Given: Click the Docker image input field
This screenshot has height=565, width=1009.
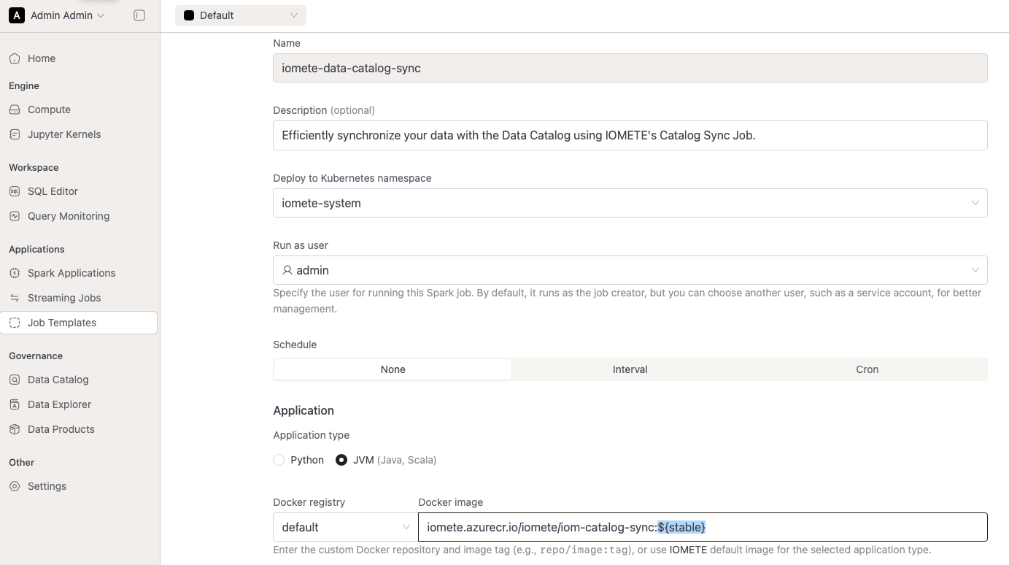Looking at the screenshot, I should [703, 527].
